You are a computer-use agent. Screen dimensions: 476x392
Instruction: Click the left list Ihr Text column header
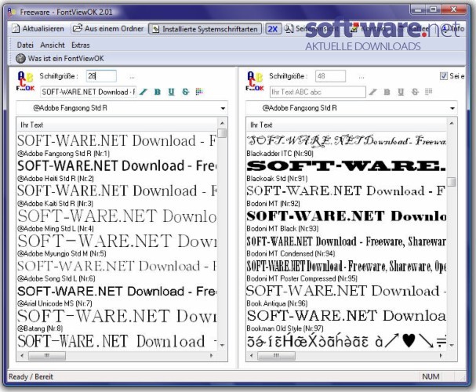[x=117, y=125]
